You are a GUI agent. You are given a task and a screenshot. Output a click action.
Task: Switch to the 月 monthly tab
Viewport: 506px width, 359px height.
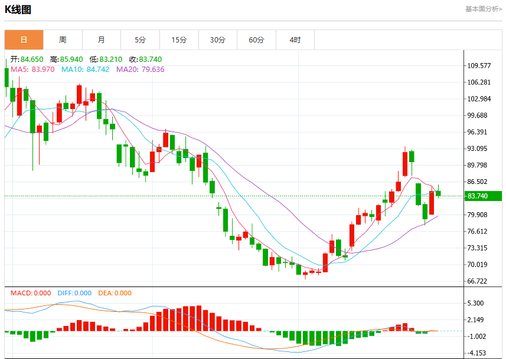102,39
